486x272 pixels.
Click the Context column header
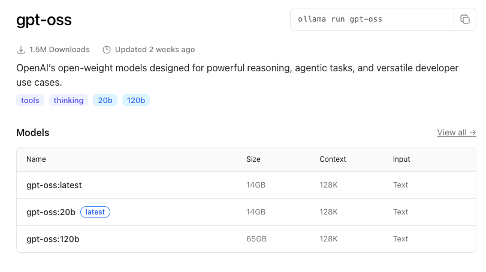coord(333,159)
